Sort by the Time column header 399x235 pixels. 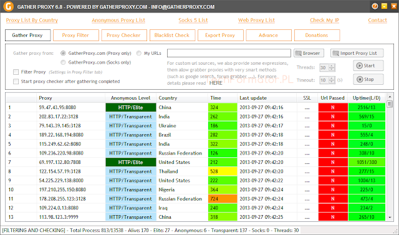pyautogui.click(x=223, y=98)
